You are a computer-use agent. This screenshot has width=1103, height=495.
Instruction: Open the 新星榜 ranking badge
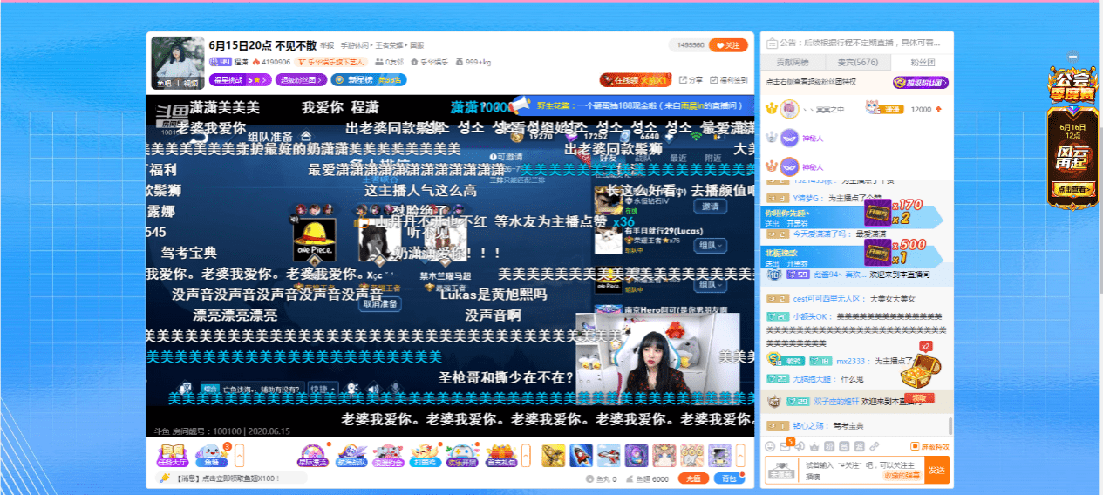point(368,79)
